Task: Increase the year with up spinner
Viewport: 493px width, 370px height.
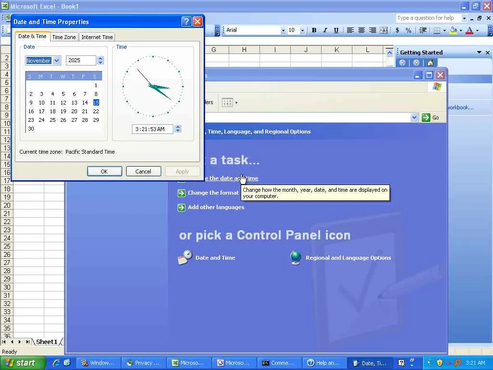Action: [100, 58]
